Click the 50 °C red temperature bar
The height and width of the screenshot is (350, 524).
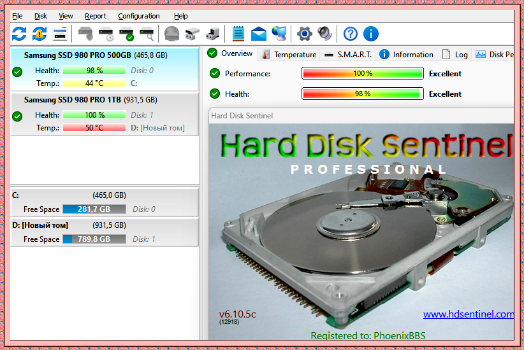[94, 128]
